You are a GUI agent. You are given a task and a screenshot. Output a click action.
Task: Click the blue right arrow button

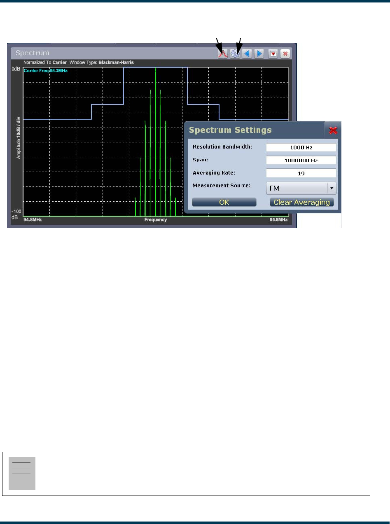point(259,54)
